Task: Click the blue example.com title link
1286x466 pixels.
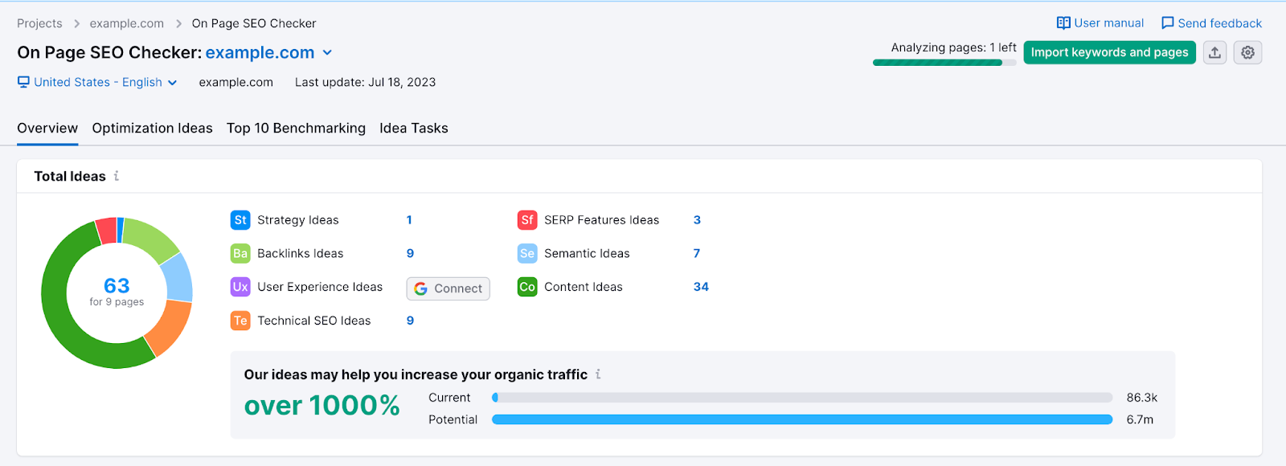Action: click(x=260, y=53)
